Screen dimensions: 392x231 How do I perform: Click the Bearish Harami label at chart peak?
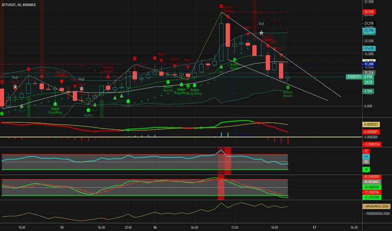coord(228,9)
